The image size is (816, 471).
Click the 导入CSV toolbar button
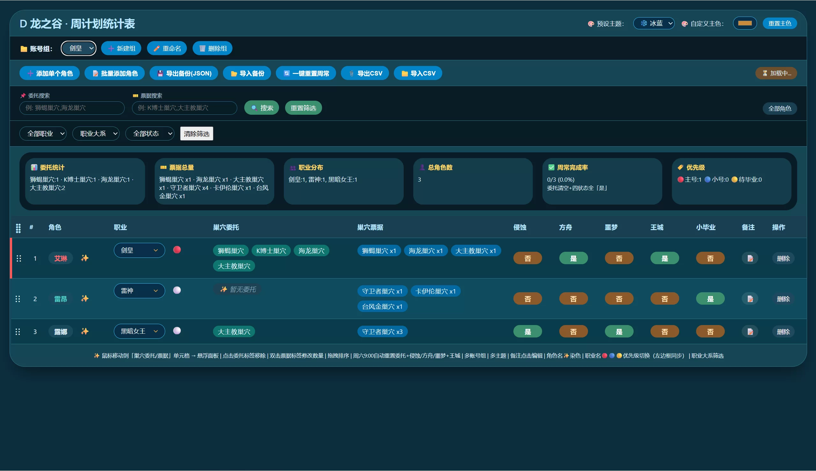pyautogui.click(x=418, y=73)
